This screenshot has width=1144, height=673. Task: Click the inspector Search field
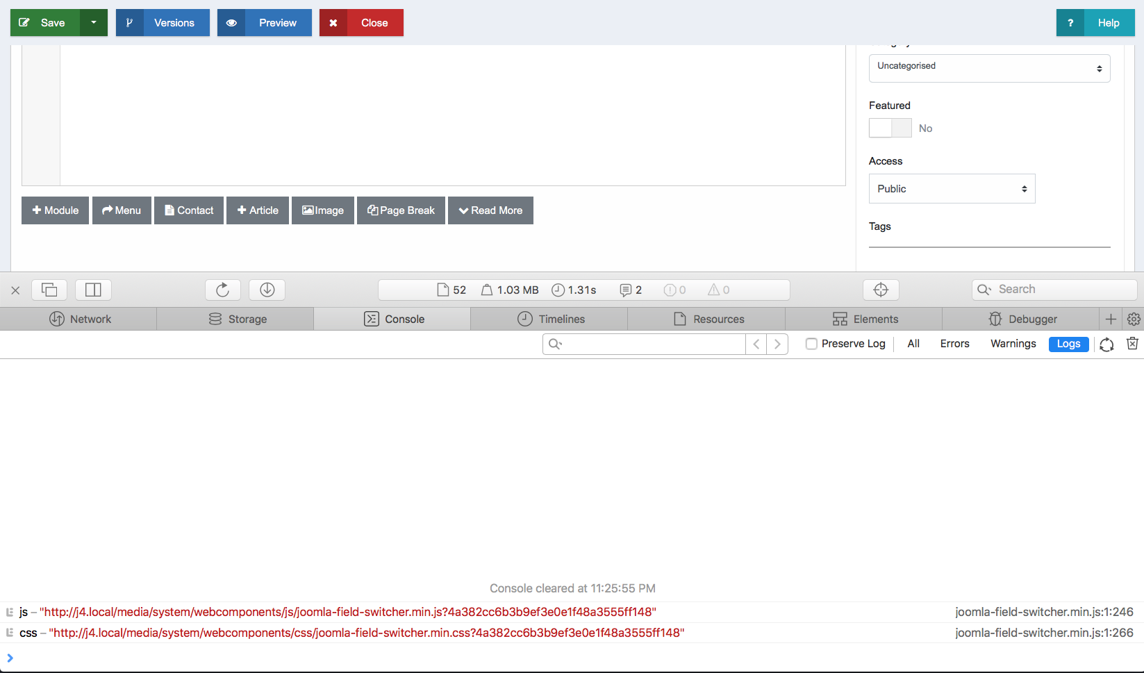coord(1054,290)
